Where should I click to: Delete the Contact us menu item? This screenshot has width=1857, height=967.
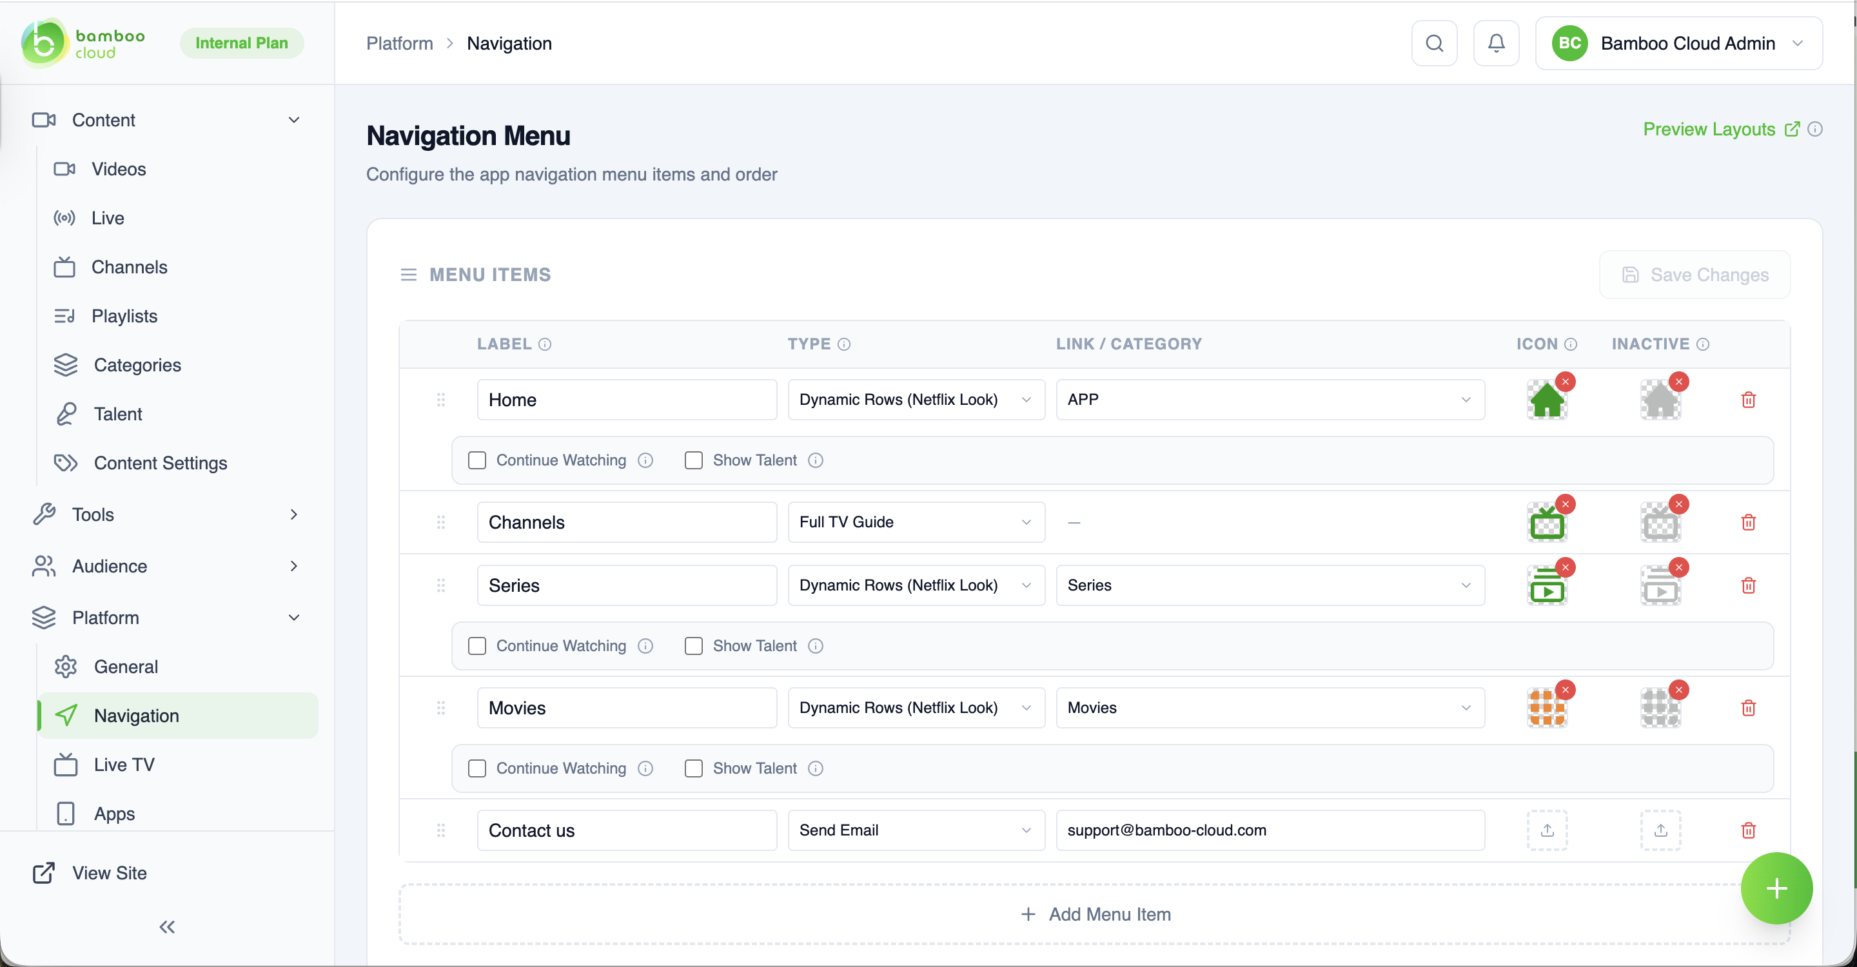click(x=1748, y=831)
